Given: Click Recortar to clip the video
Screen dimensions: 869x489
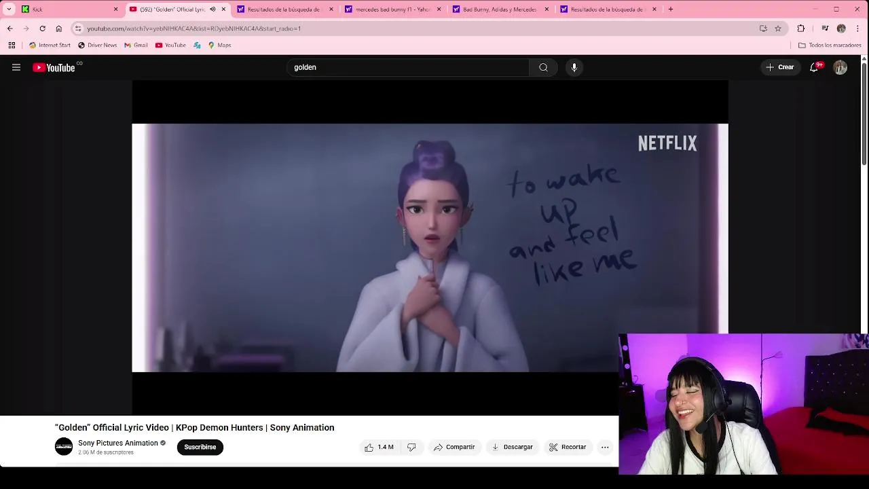Looking at the screenshot, I should point(568,447).
